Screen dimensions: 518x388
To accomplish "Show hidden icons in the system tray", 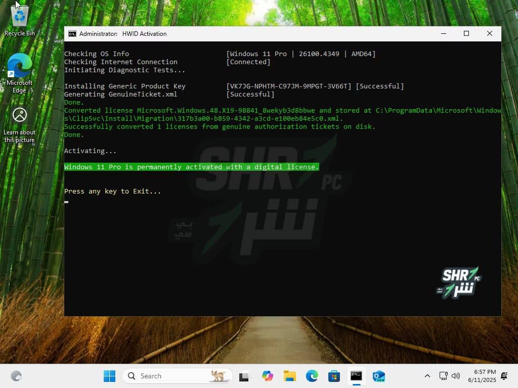I will pyautogui.click(x=427, y=376).
